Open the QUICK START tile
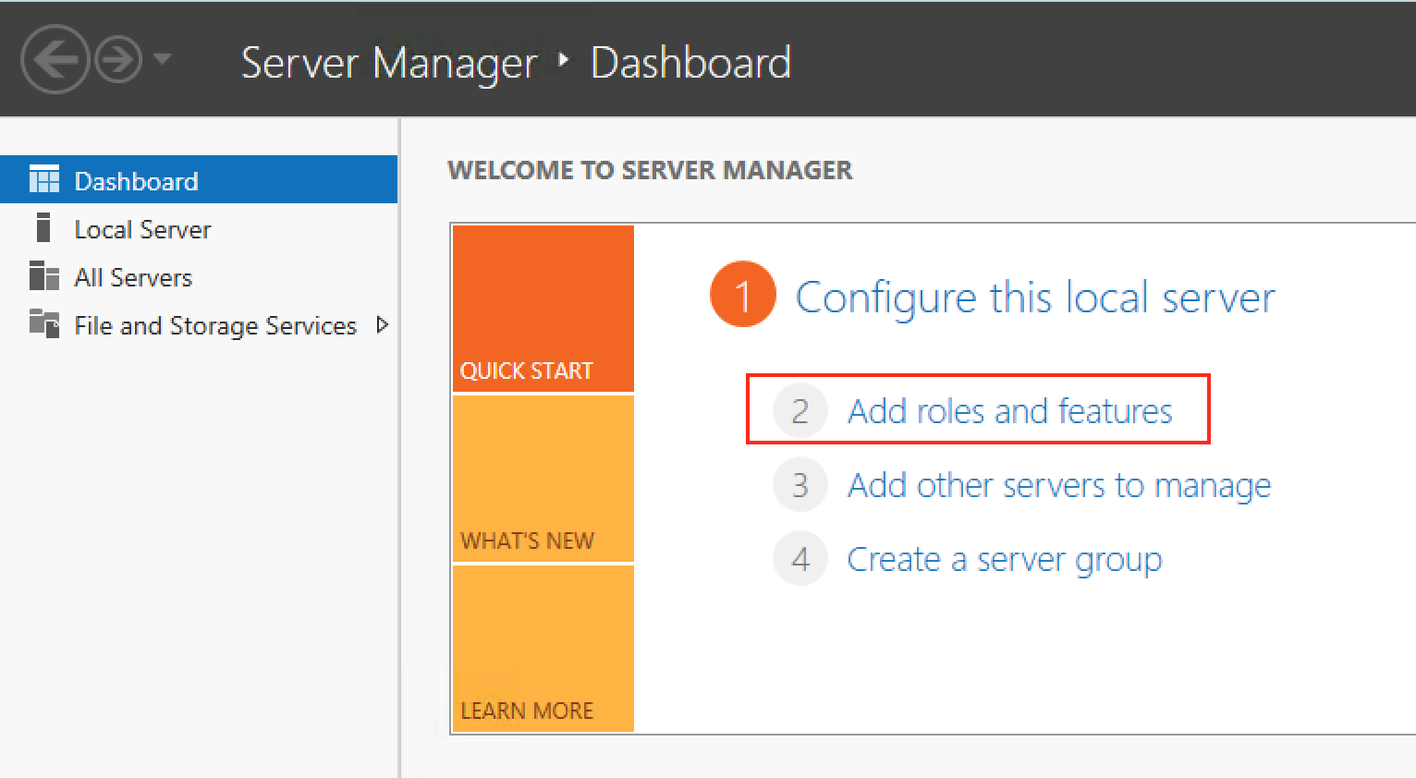 543,309
